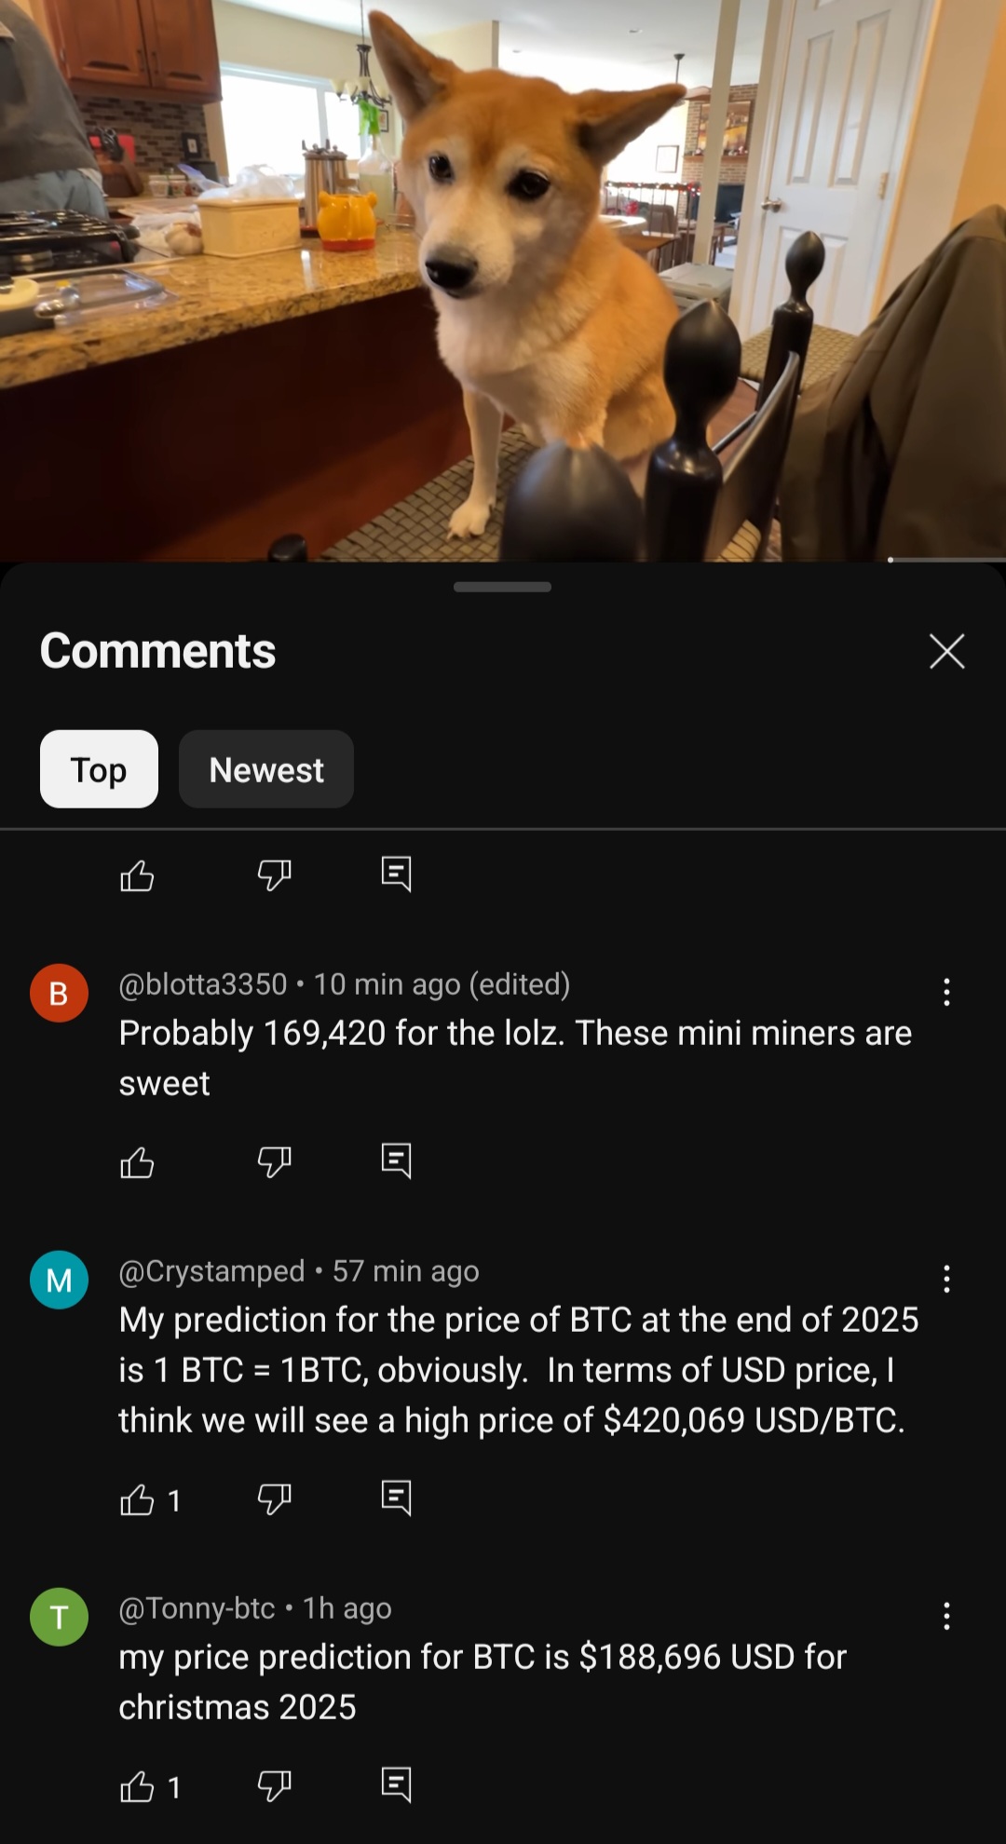Reply to the @blotta3350 comment
This screenshot has height=1844, width=1006.
[396, 1161]
